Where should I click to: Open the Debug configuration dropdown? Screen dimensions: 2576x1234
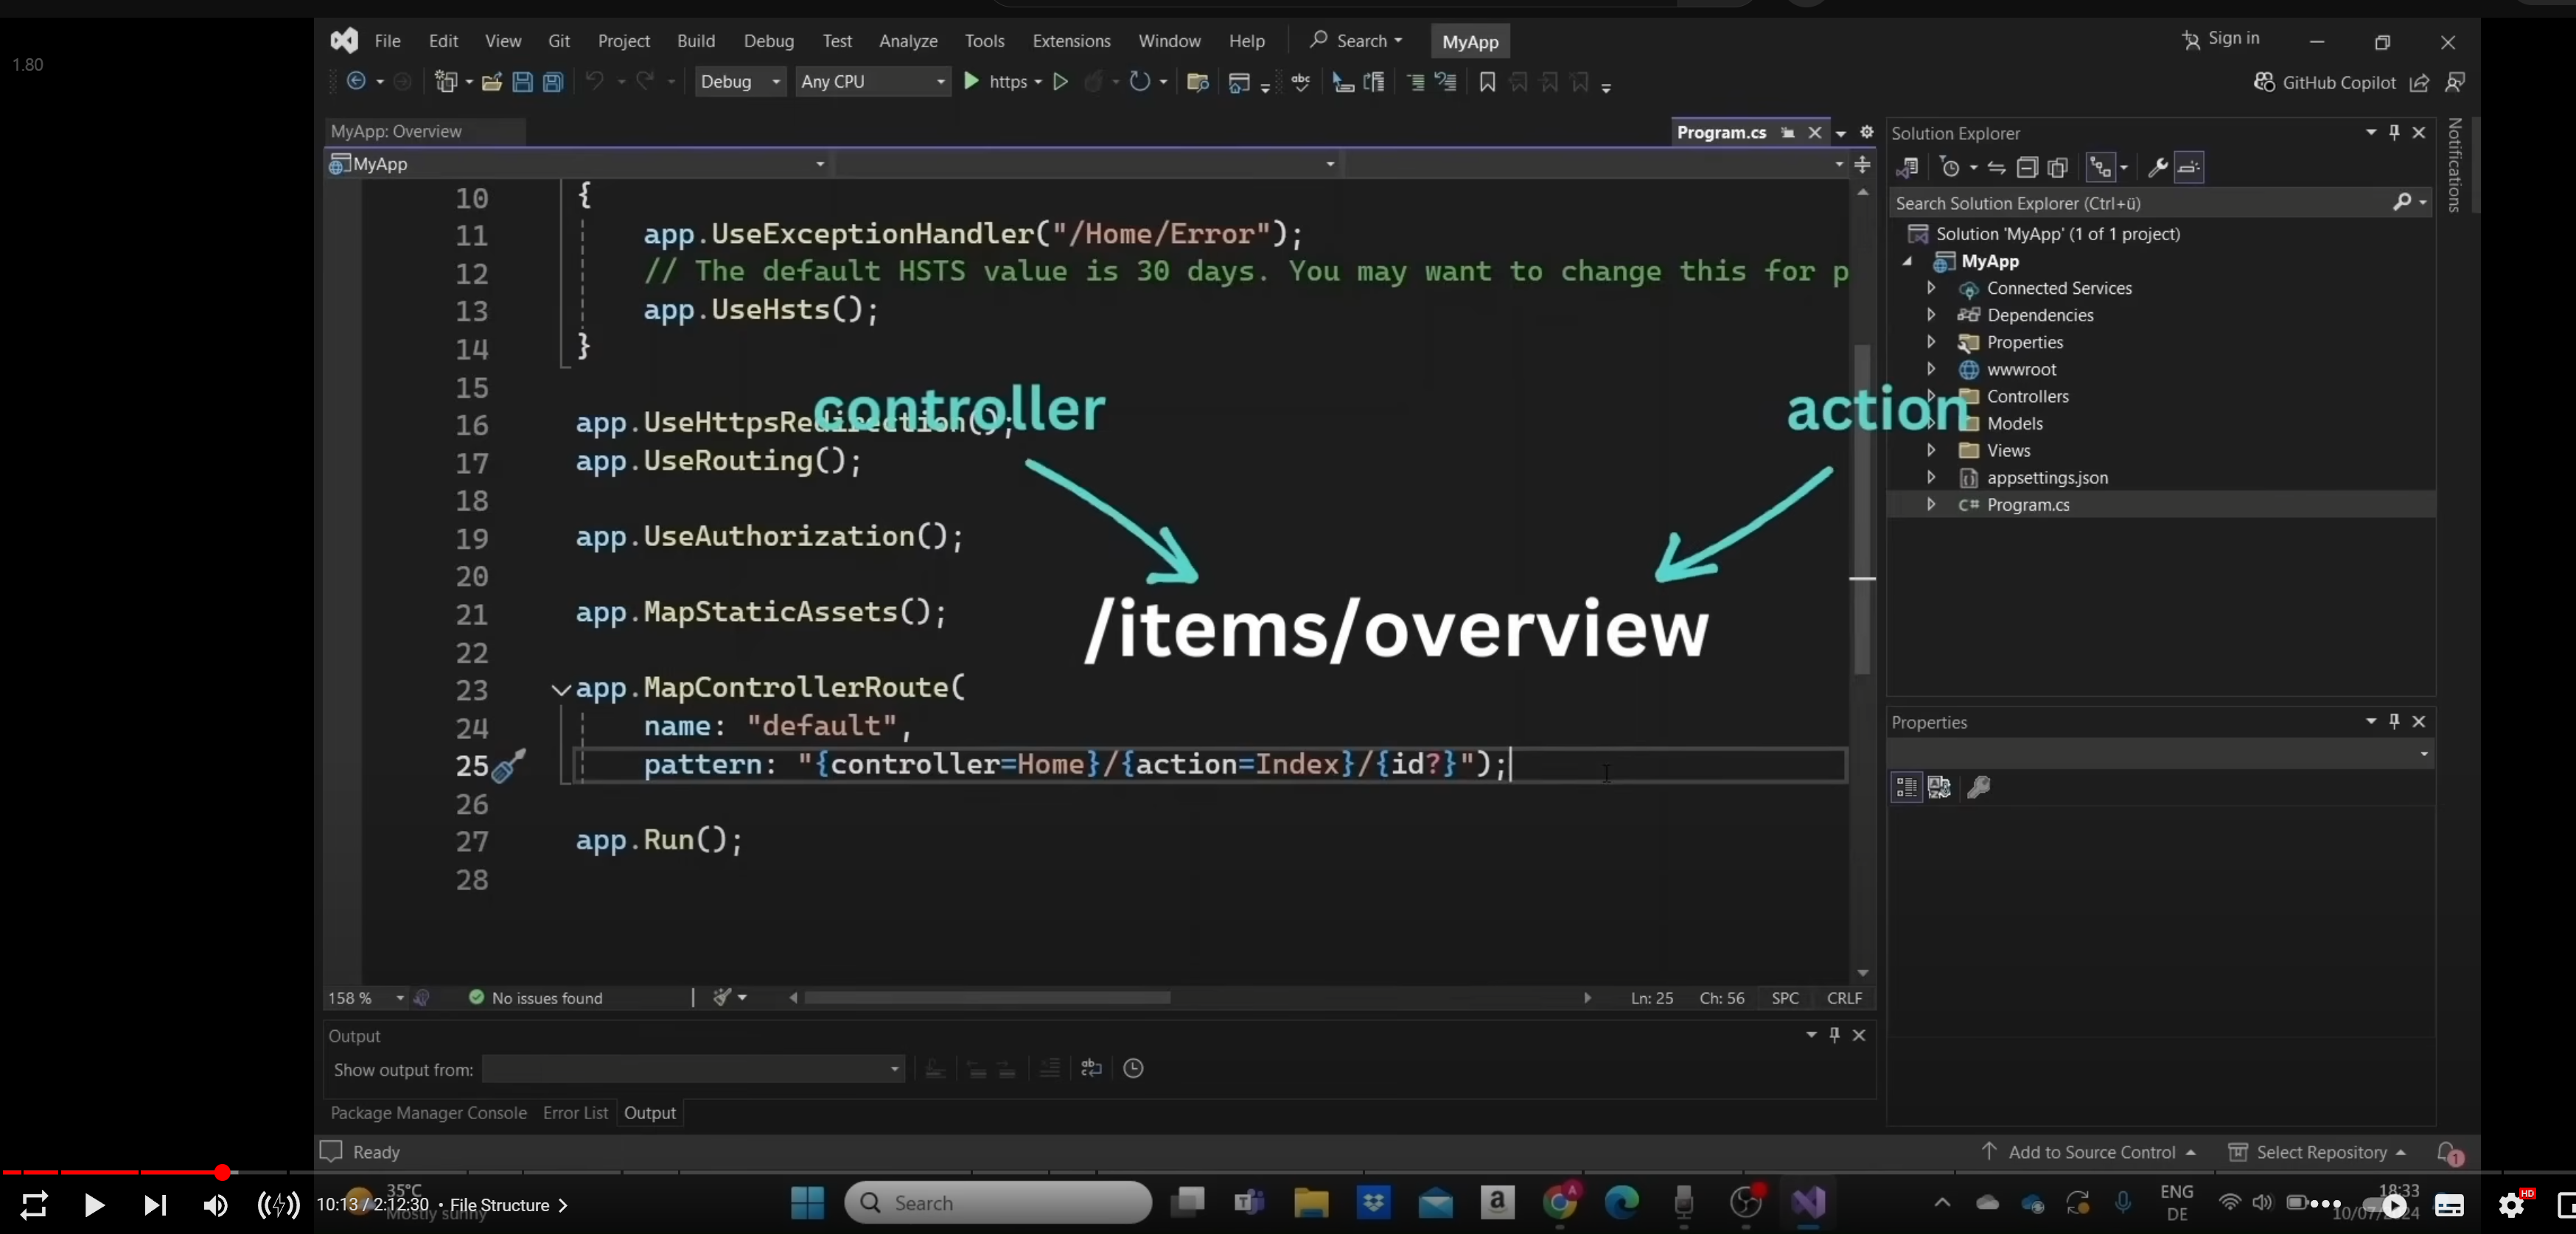tap(739, 82)
